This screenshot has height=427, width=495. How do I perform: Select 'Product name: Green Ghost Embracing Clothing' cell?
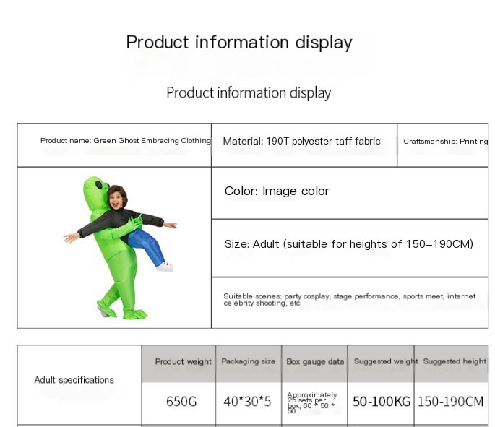tap(114, 145)
